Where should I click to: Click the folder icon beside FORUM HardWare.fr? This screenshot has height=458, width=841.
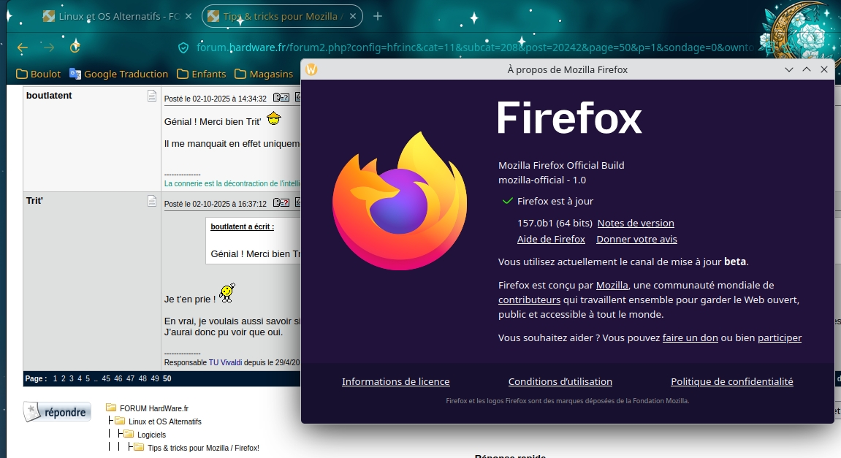(111, 408)
